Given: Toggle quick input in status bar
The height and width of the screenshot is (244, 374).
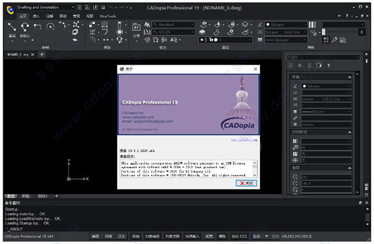Looking at the screenshot, I should 193,236.
